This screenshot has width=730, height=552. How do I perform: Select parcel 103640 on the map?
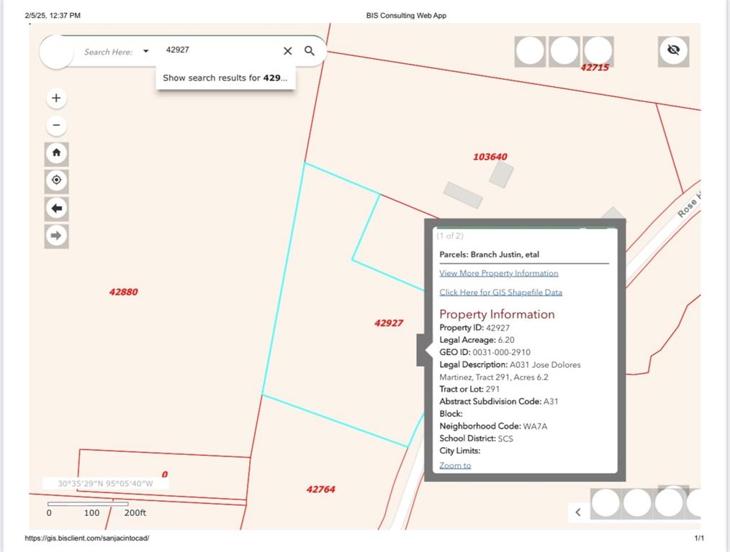(490, 157)
